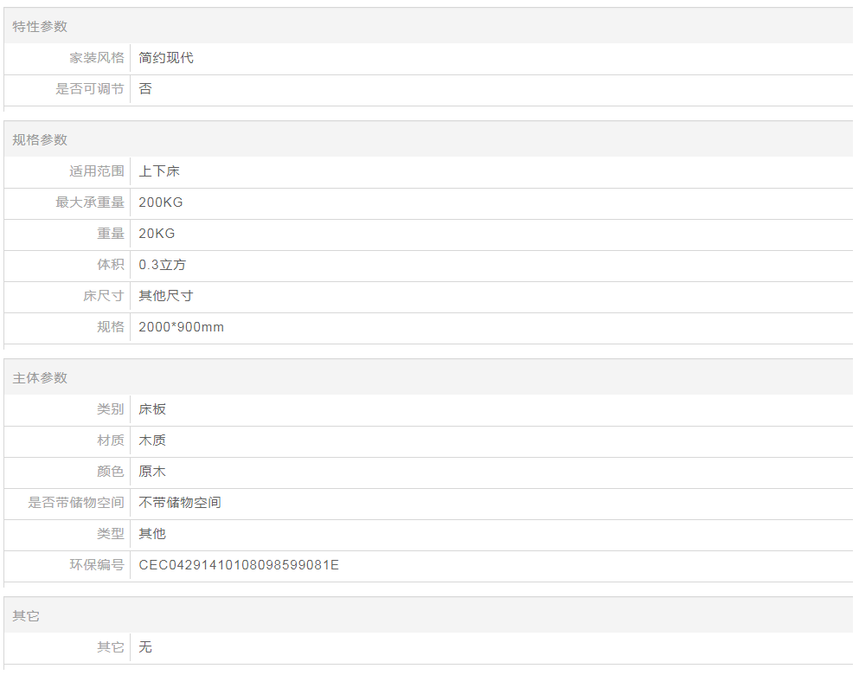Select the code CEC042914101080985990​81E
The width and height of the screenshot is (859, 675).
coord(239,565)
